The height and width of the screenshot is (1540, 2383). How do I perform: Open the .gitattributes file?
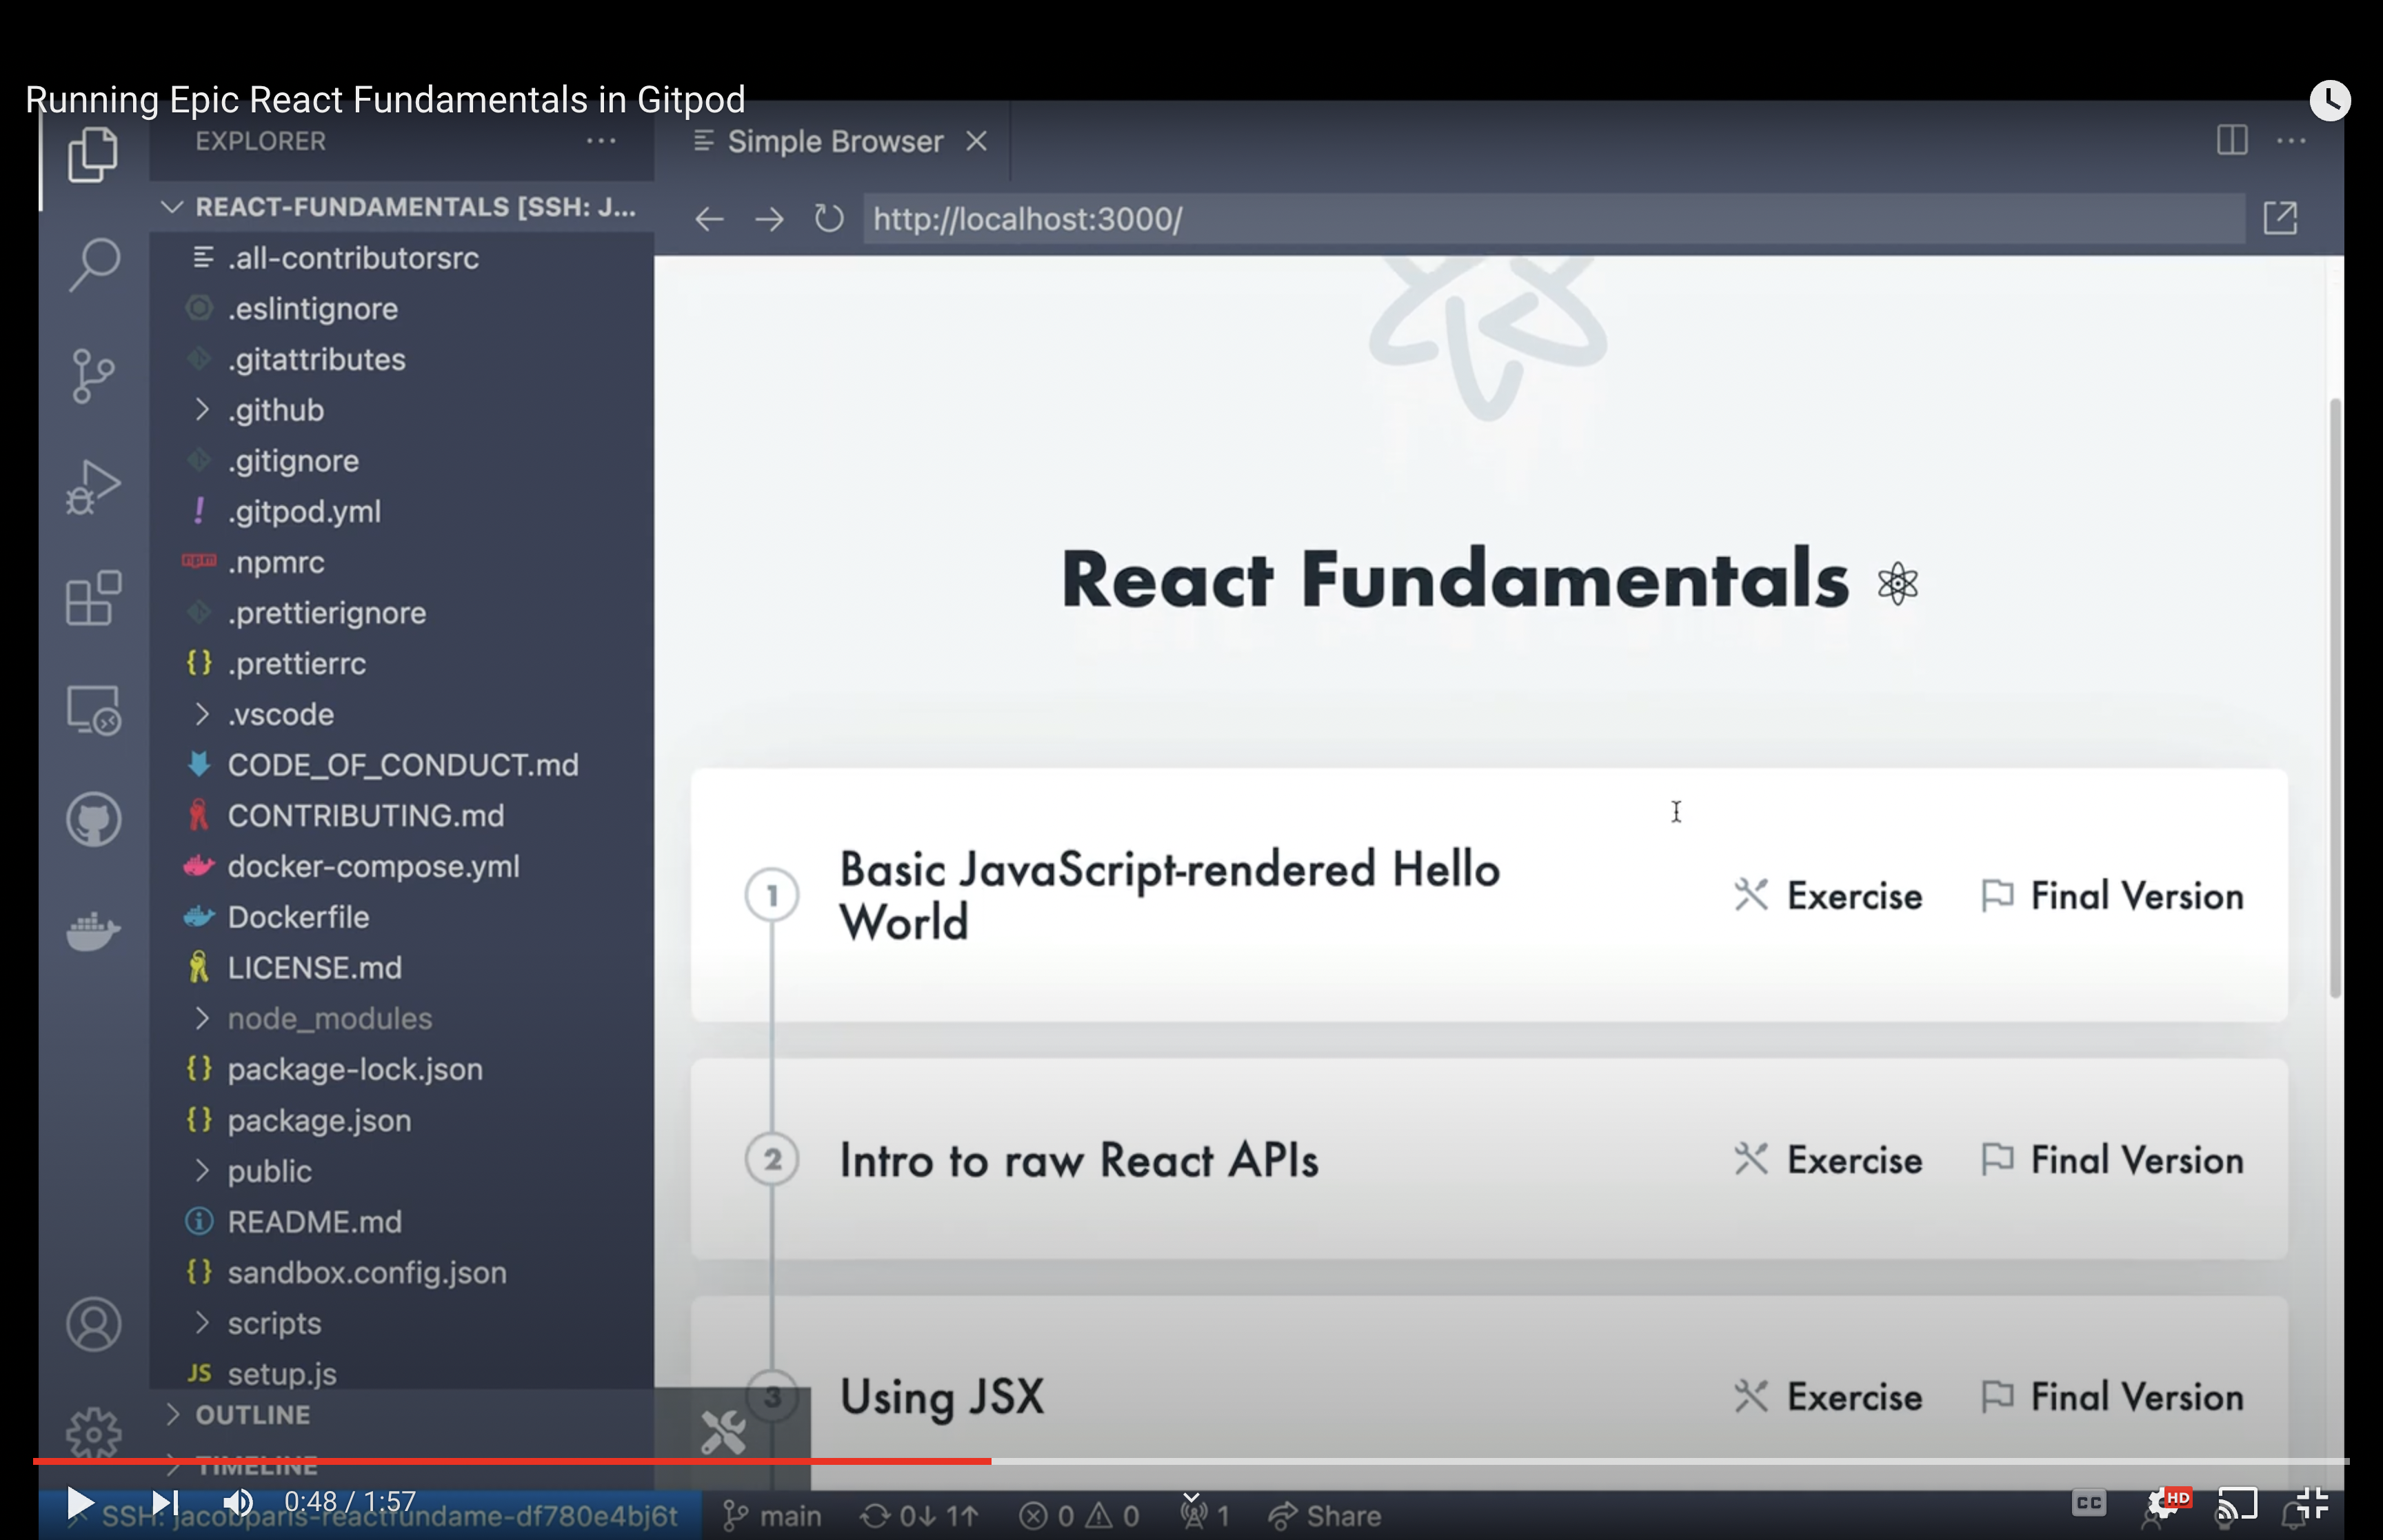point(401,359)
